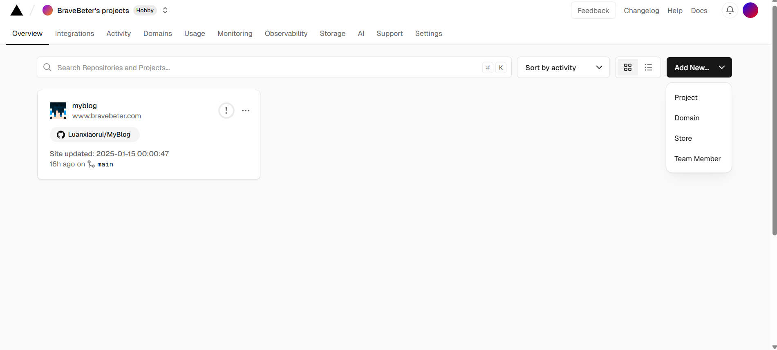Switch to list view
The height and width of the screenshot is (350, 777).
tap(648, 67)
